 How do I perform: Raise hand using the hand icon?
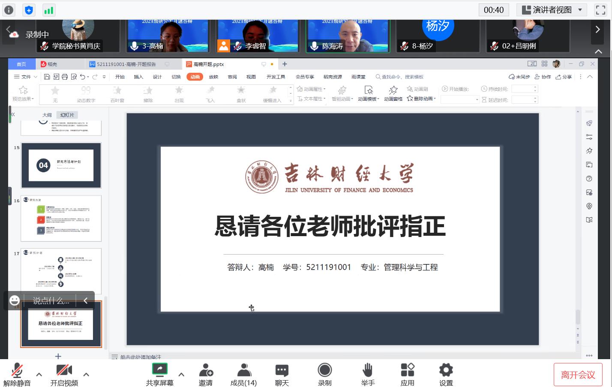point(367,370)
